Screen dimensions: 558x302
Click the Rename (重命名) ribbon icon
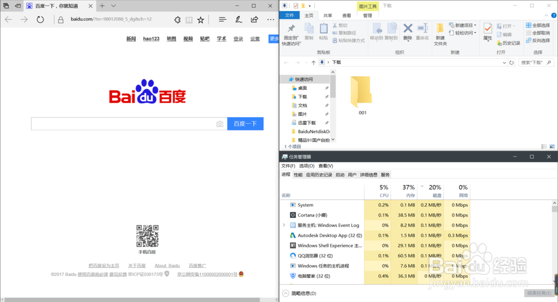coord(422,32)
